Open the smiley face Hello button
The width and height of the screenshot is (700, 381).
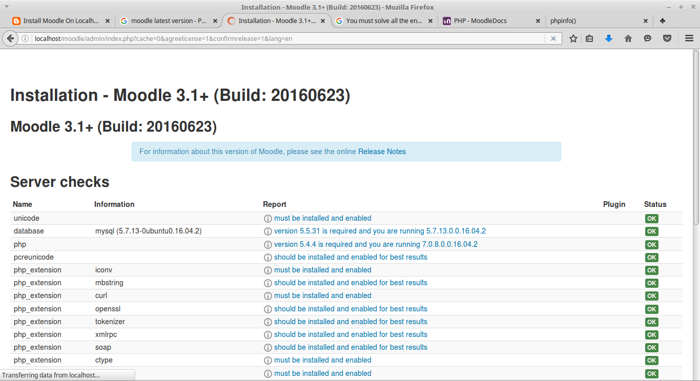[648, 38]
